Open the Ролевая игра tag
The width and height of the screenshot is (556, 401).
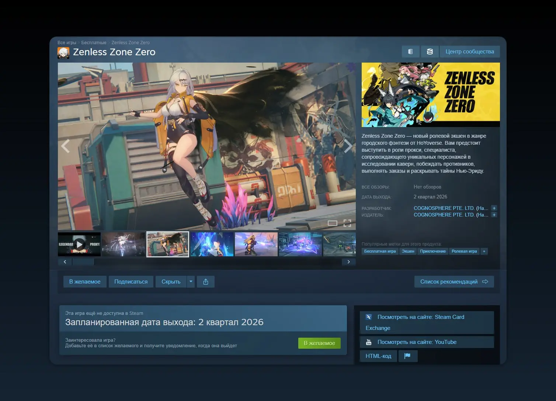[x=464, y=251]
